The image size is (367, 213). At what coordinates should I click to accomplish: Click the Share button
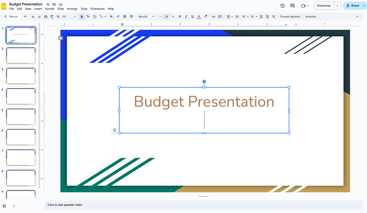(352, 6)
